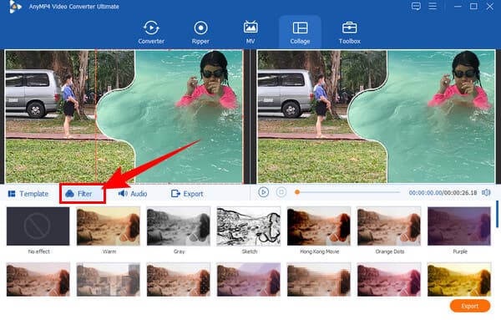Apply the Orange Dots filter
This screenshot has width=501, height=320.
tap(389, 226)
